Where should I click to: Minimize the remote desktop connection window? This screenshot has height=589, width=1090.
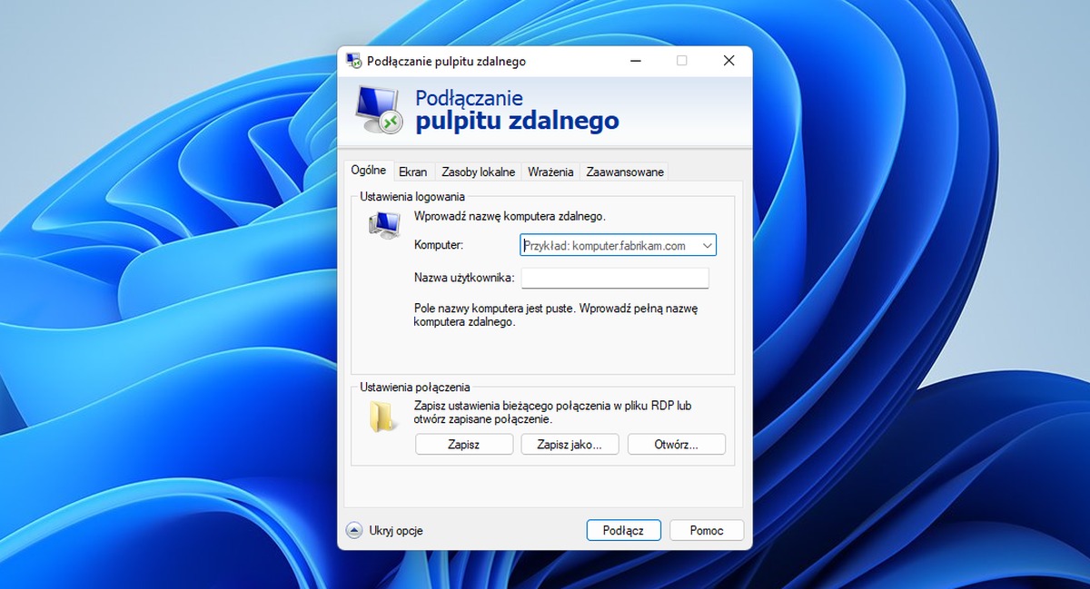[x=635, y=61]
